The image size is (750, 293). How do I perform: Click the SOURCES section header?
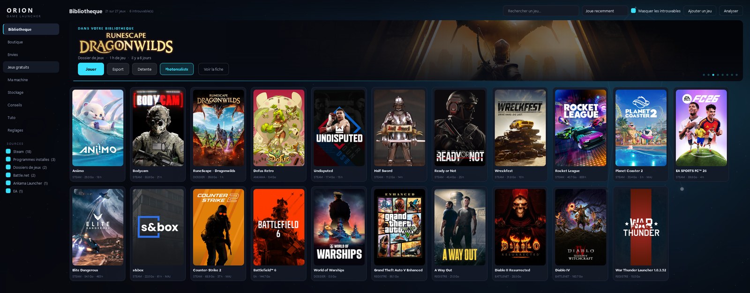[x=15, y=144]
